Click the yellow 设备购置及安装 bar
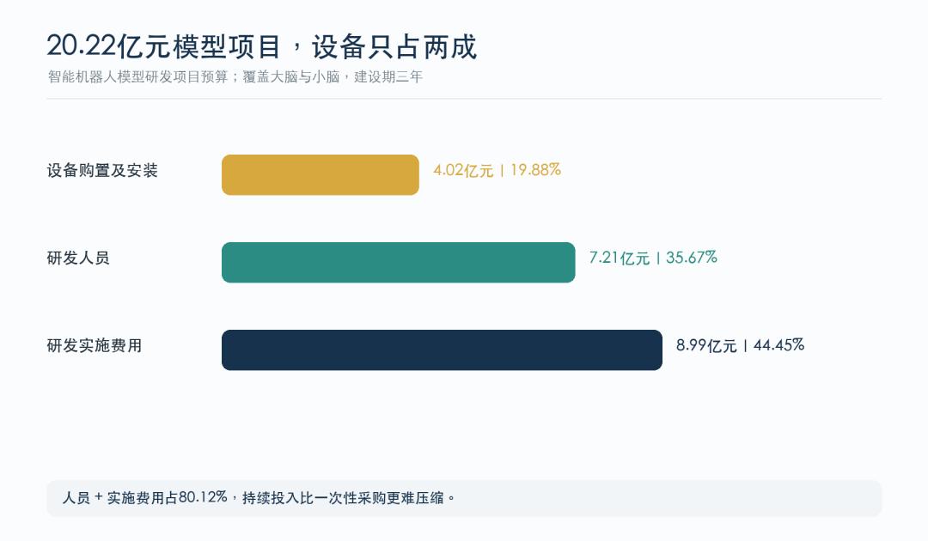928x541 pixels. 321,175
